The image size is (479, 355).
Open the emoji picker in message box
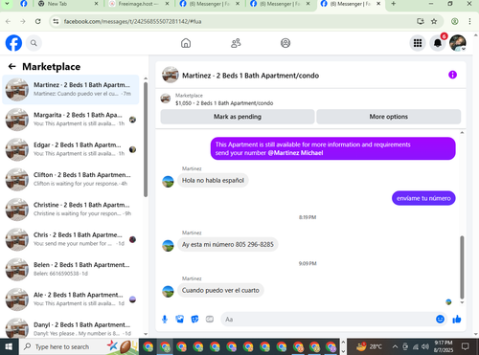[440, 319]
